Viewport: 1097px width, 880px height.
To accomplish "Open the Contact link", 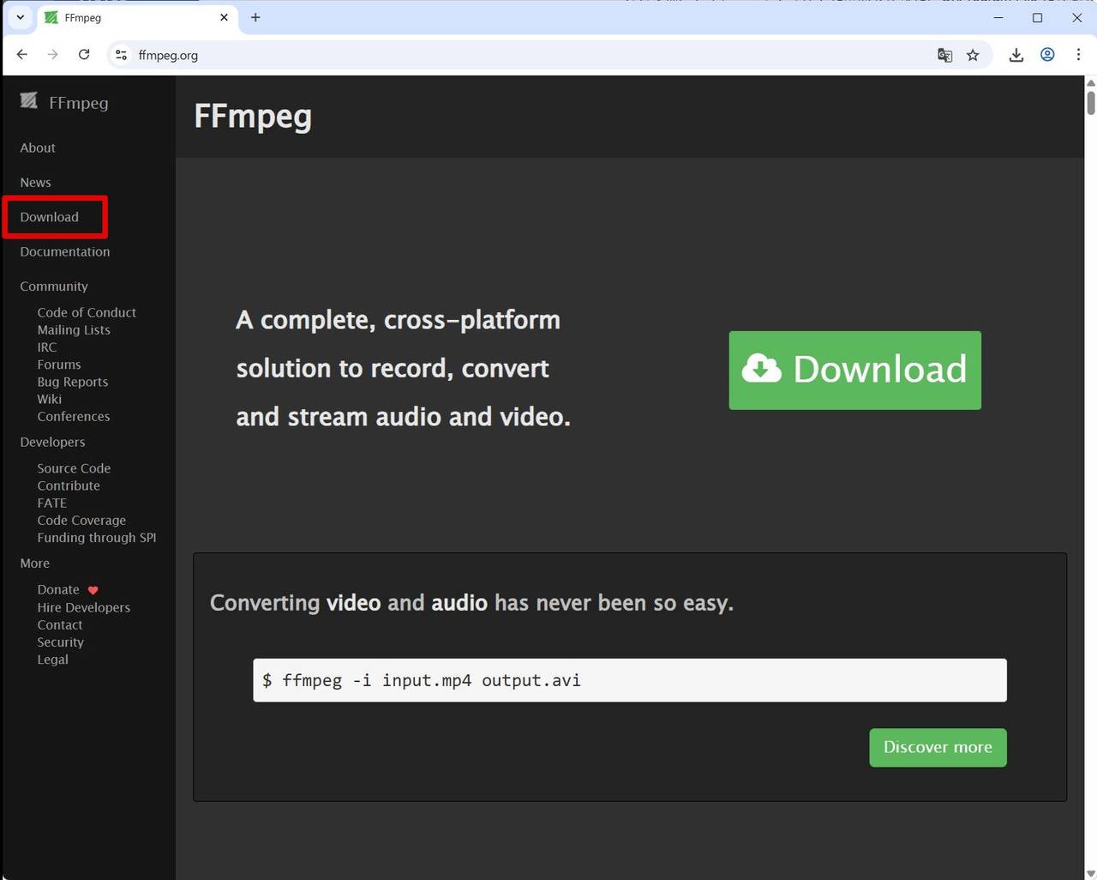I will coord(60,624).
